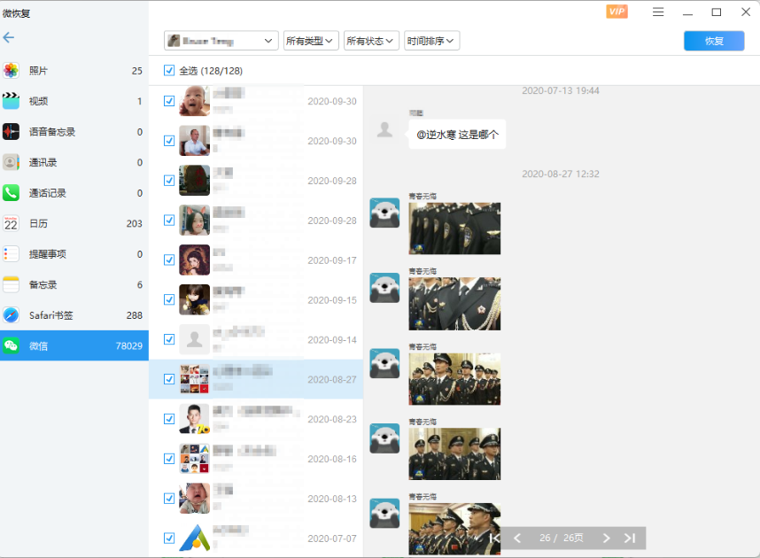This screenshot has width=760, height=558.
Task: Uncheck the conversation dated 2020-09-17
Action: click(x=169, y=260)
